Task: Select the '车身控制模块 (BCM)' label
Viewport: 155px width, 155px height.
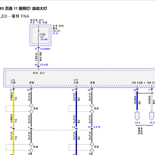Action: click(58, 29)
